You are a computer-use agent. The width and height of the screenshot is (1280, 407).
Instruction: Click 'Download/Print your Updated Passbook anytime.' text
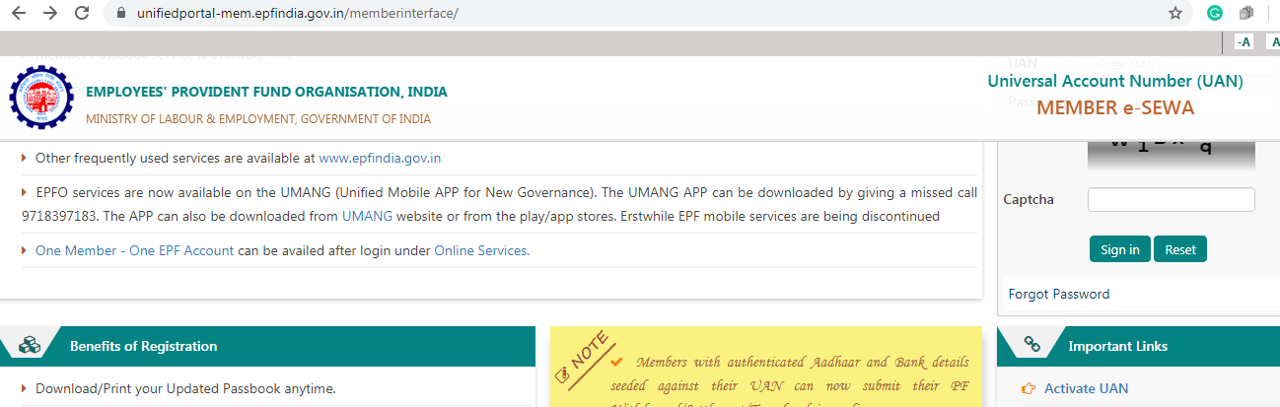click(x=185, y=388)
